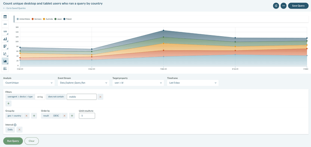Toggle Poland series in legend
311x147 pixels.
pyautogui.click(x=67, y=19)
